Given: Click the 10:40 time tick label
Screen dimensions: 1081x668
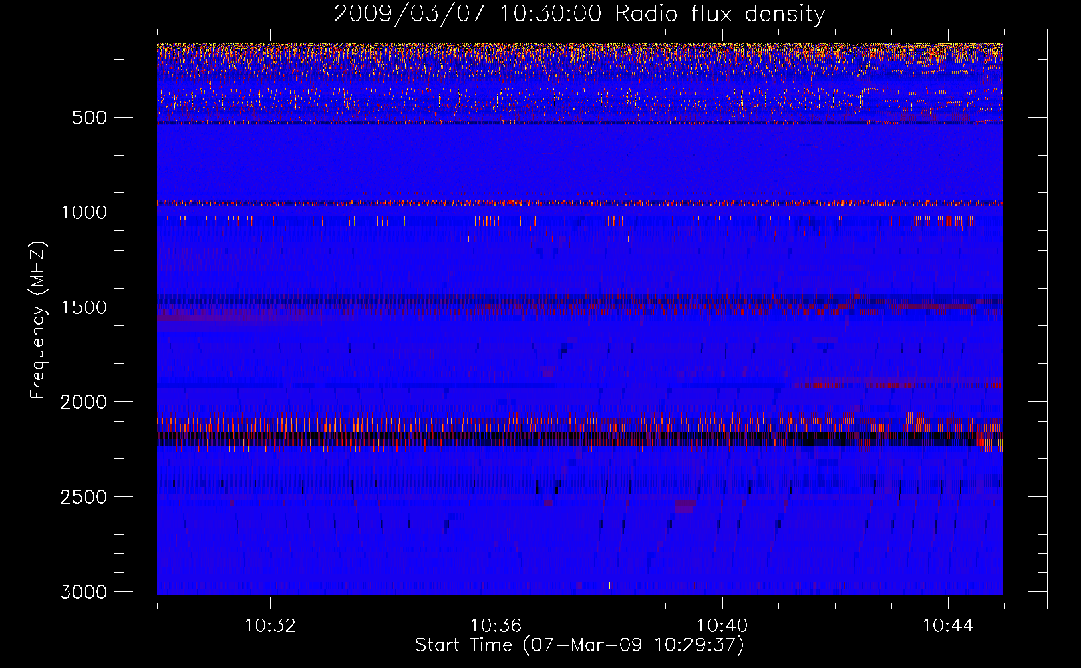Looking at the screenshot, I should [722, 626].
